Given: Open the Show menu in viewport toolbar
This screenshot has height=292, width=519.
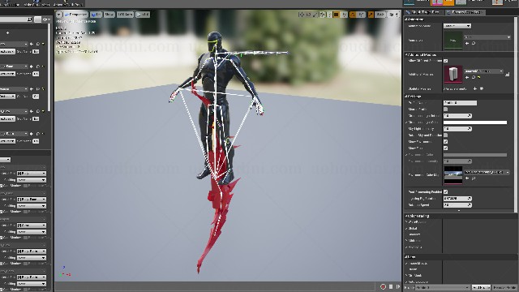Looking at the screenshot, I should click(109, 15).
